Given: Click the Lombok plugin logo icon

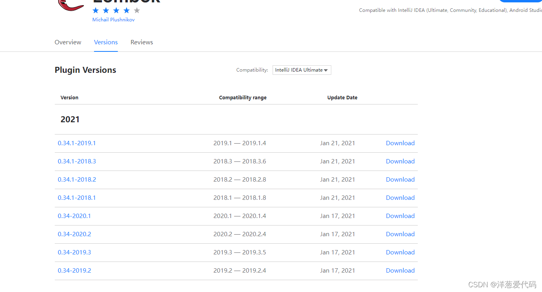Looking at the screenshot, I should [x=70, y=6].
